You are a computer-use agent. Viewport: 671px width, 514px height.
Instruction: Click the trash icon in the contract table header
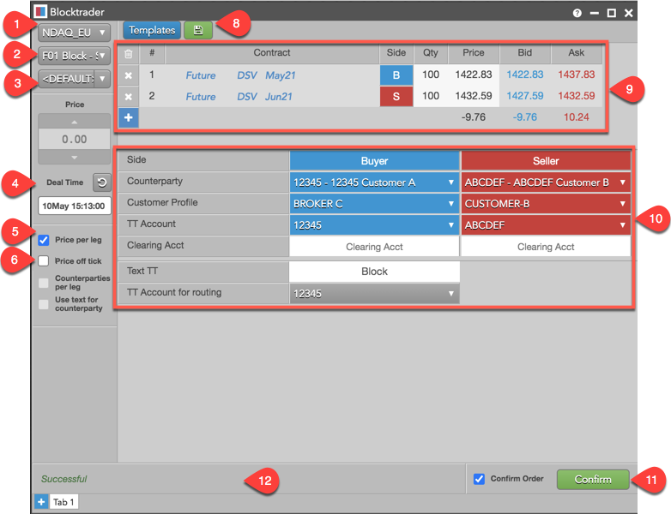[129, 54]
